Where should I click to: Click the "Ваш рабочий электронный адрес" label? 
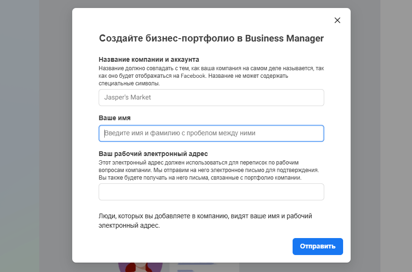(x=153, y=154)
